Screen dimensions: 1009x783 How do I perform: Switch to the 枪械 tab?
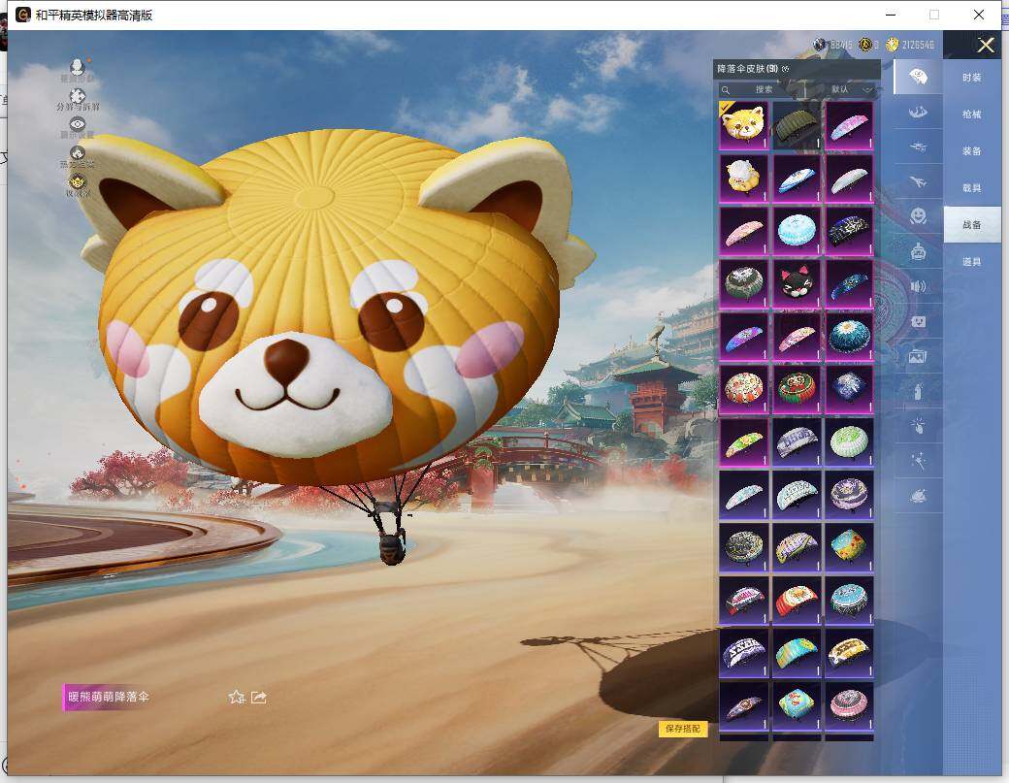[x=971, y=114]
